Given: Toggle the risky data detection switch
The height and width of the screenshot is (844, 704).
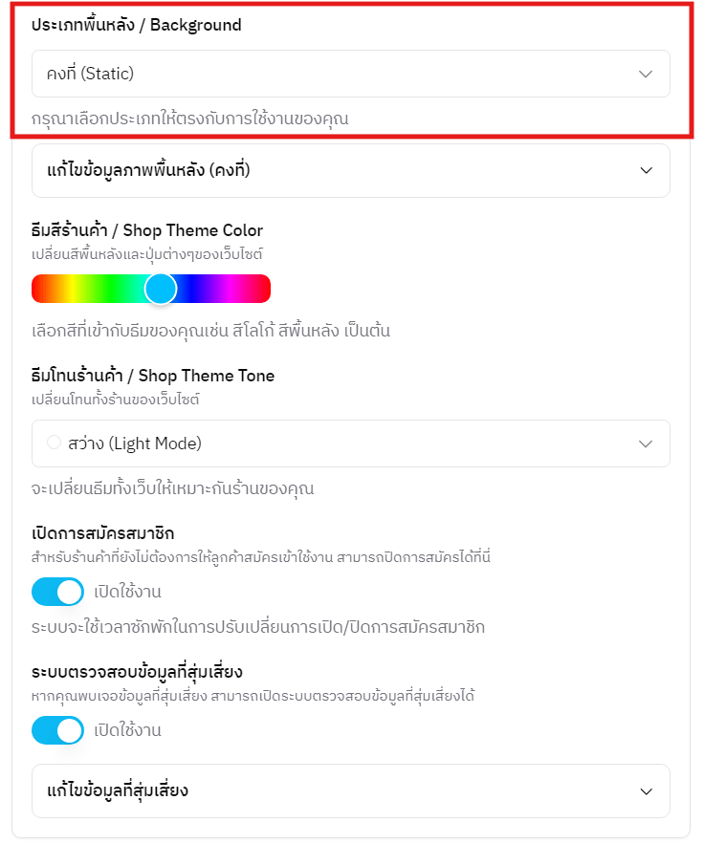Looking at the screenshot, I should [x=57, y=730].
